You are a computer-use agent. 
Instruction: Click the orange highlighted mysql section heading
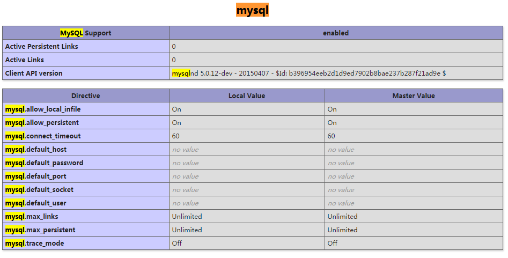pos(252,10)
